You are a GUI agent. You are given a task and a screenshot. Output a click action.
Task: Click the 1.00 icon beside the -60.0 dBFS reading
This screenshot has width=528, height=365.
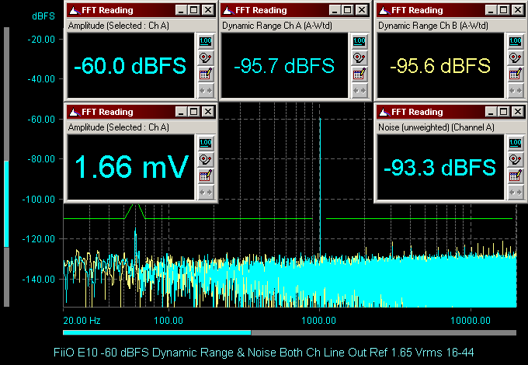(x=206, y=41)
